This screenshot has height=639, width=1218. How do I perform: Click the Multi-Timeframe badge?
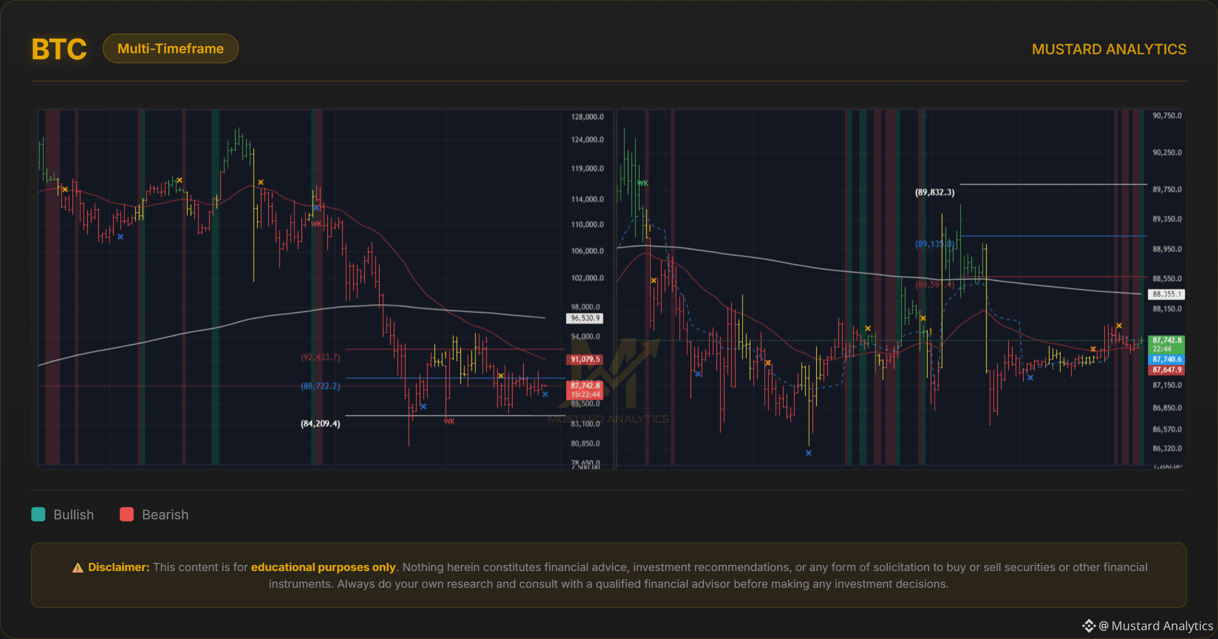[171, 49]
